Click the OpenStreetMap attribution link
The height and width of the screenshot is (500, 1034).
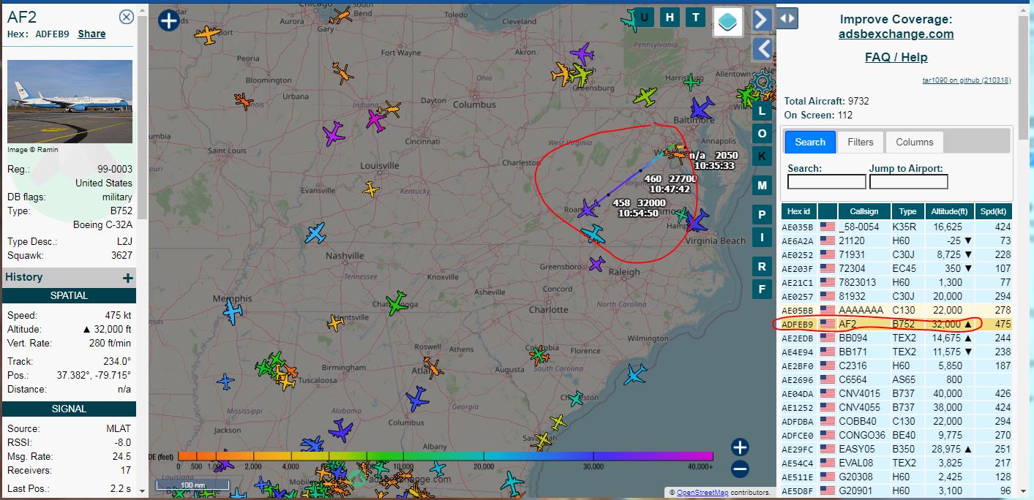pyautogui.click(x=703, y=493)
